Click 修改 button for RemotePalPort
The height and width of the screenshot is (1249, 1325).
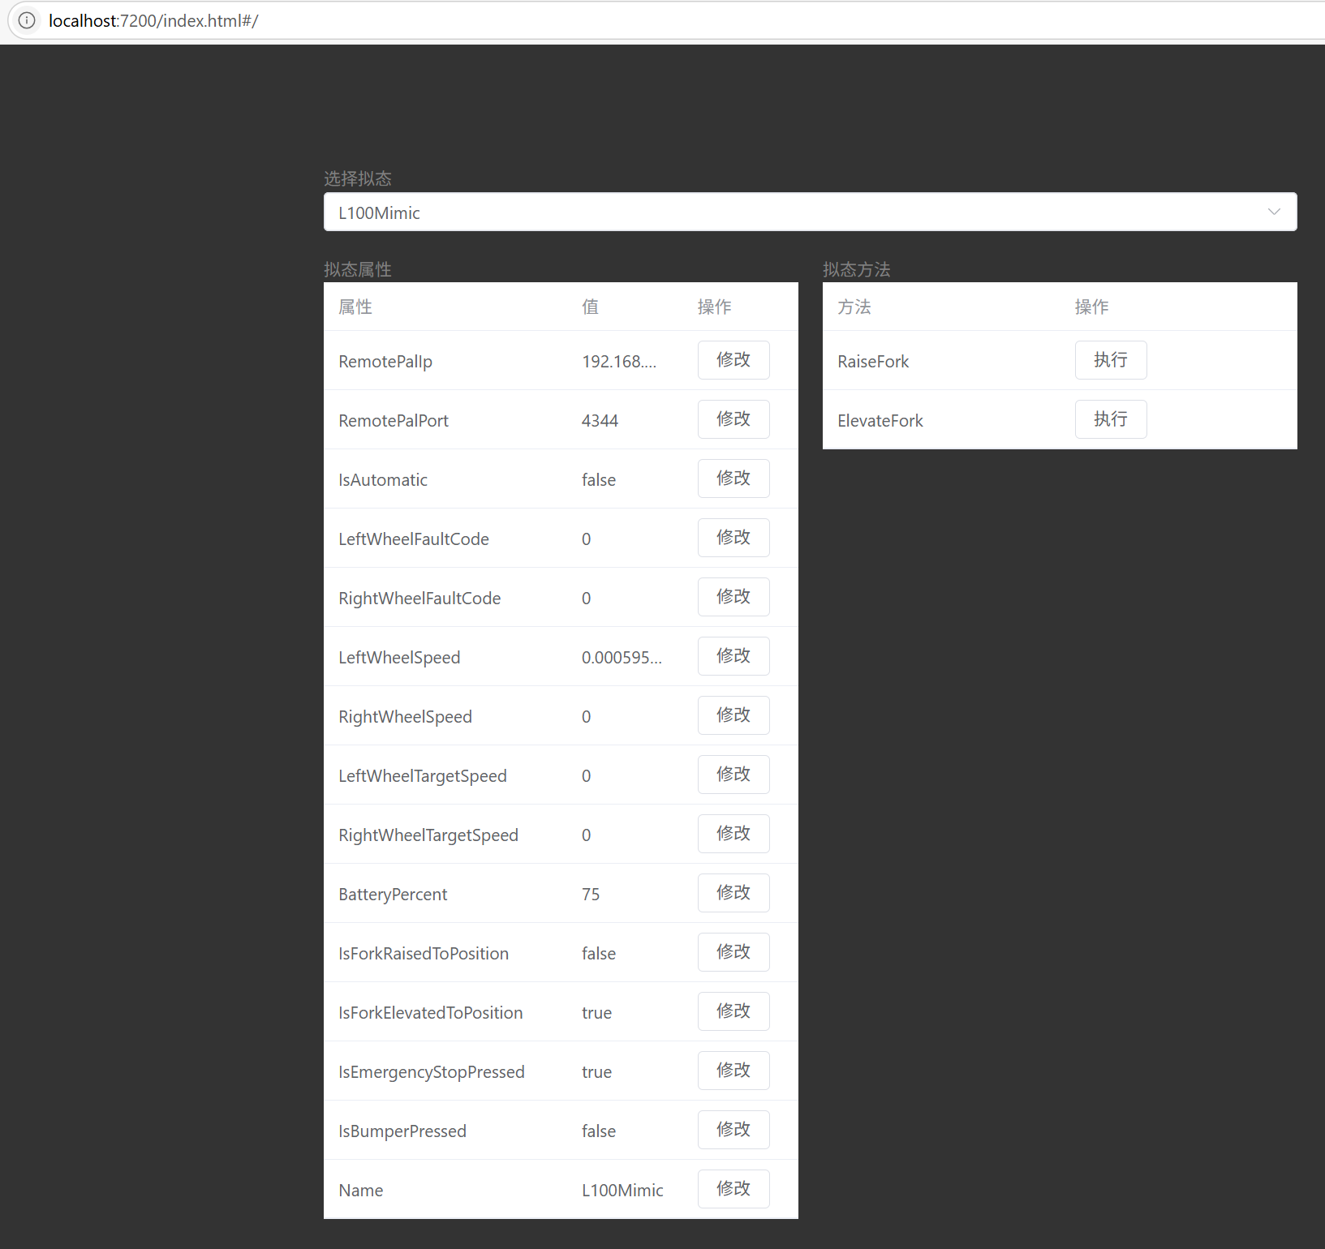pyautogui.click(x=733, y=419)
